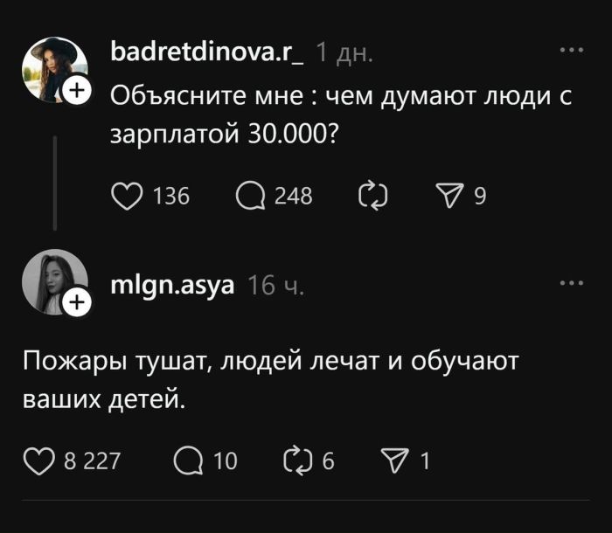This screenshot has height=533, width=612.
Task: Repost the badretdinova.r_ post
Action: (x=373, y=196)
